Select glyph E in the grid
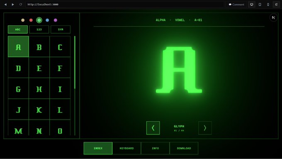The width and height of the screenshot is (282, 159). [39, 68]
